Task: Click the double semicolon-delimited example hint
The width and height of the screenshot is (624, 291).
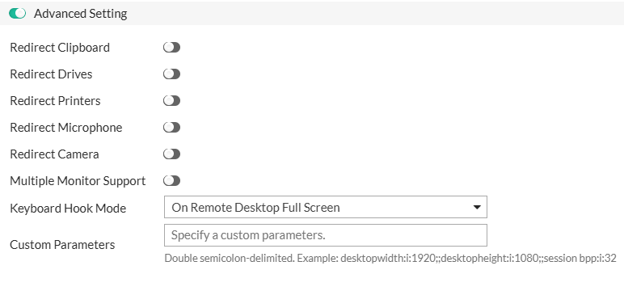Action: click(x=390, y=259)
